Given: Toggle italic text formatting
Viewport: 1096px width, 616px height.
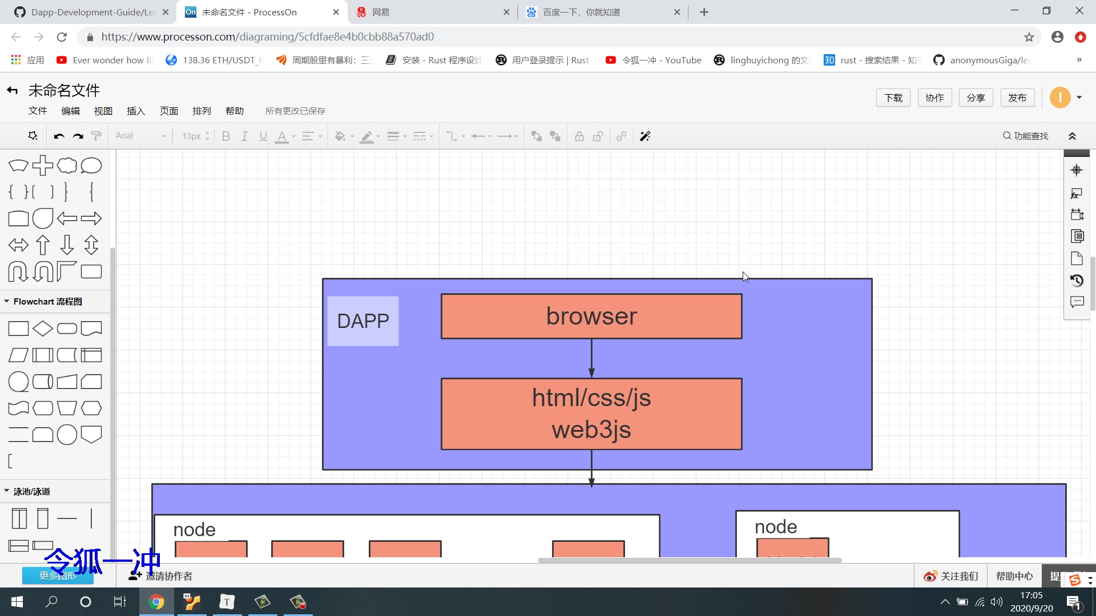Looking at the screenshot, I should point(244,136).
